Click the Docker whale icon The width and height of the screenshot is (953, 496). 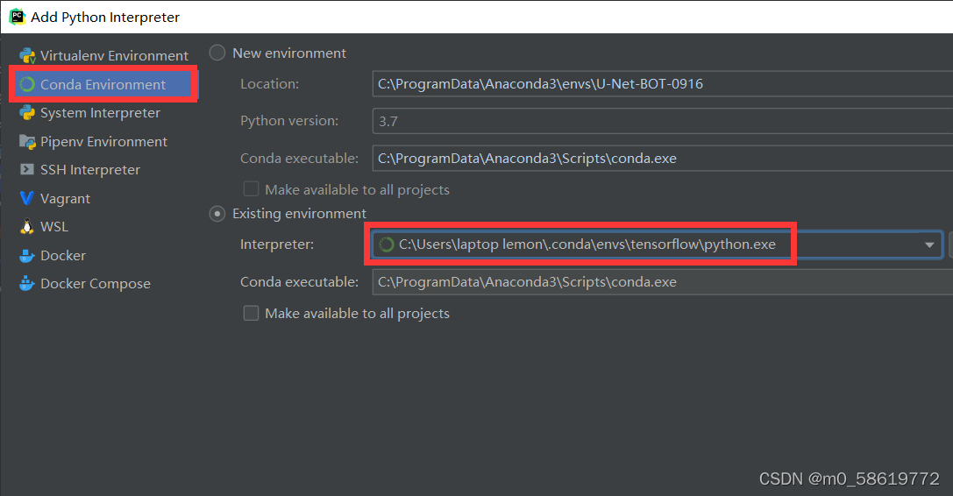click(x=27, y=255)
